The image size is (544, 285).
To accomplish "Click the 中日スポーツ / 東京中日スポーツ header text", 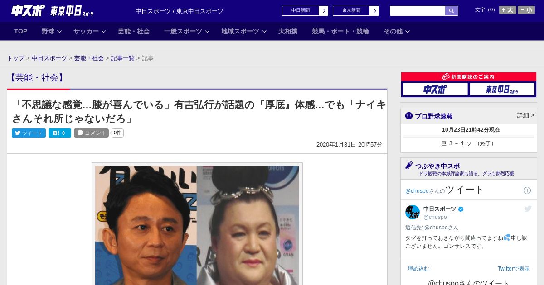I will [x=180, y=11].
